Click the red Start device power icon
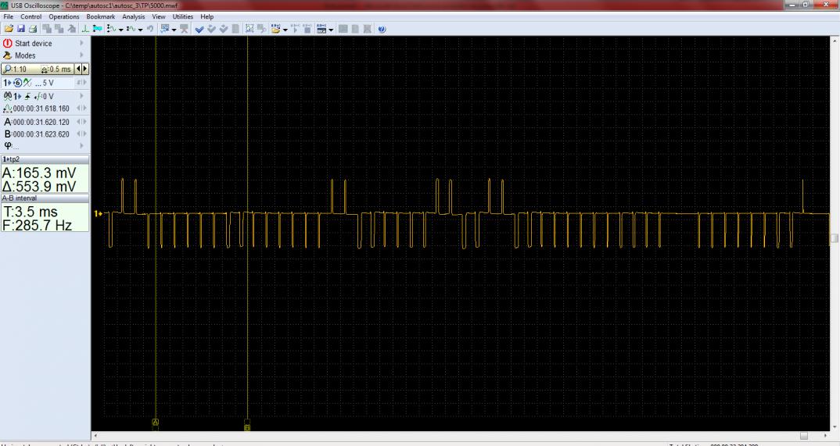The image size is (840, 446). [8, 44]
